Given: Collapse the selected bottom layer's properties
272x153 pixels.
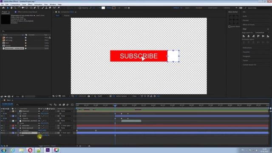Looking at the screenshot, I should [x=11, y=133].
